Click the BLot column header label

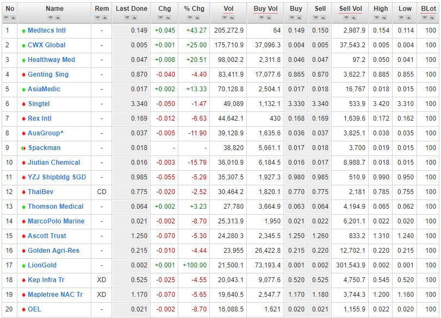[428, 9]
